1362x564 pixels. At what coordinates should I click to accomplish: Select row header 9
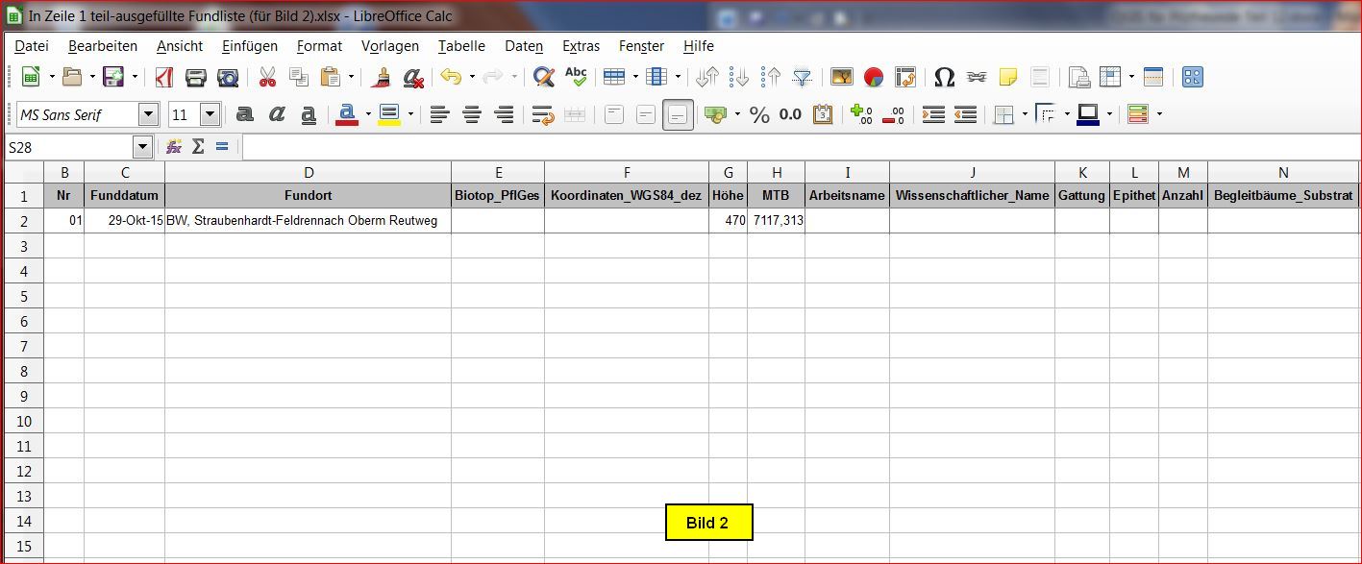point(24,396)
